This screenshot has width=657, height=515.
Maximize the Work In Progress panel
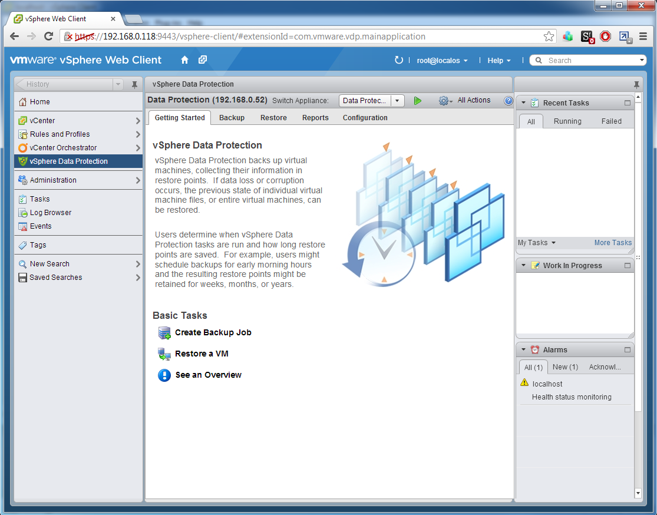point(628,265)
